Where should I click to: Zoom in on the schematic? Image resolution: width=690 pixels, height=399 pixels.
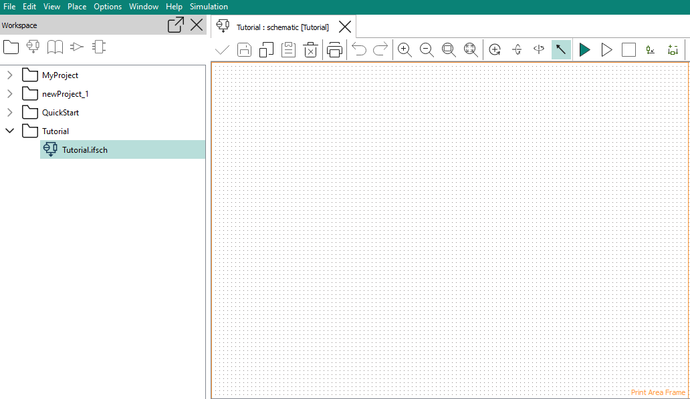(405, 49)
